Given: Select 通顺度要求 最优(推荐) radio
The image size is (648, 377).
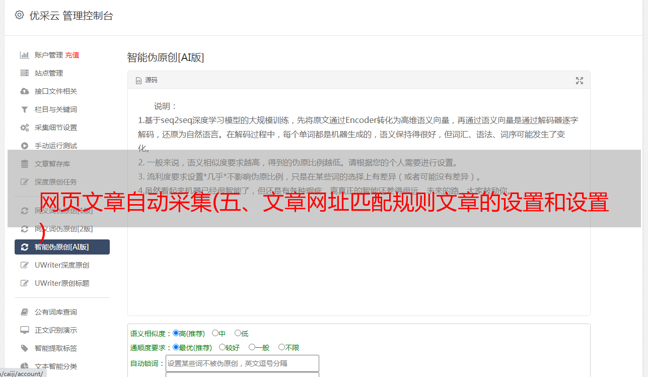Looking at the screenshot, I should 176,347.
